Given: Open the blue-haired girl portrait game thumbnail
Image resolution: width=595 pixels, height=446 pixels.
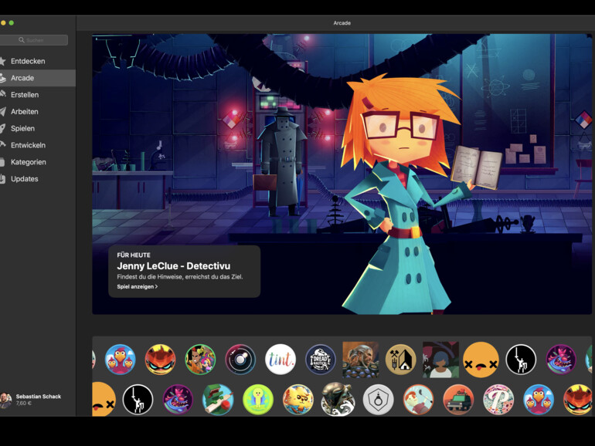Looking at the screenshot, I should (x=440, y=360).
